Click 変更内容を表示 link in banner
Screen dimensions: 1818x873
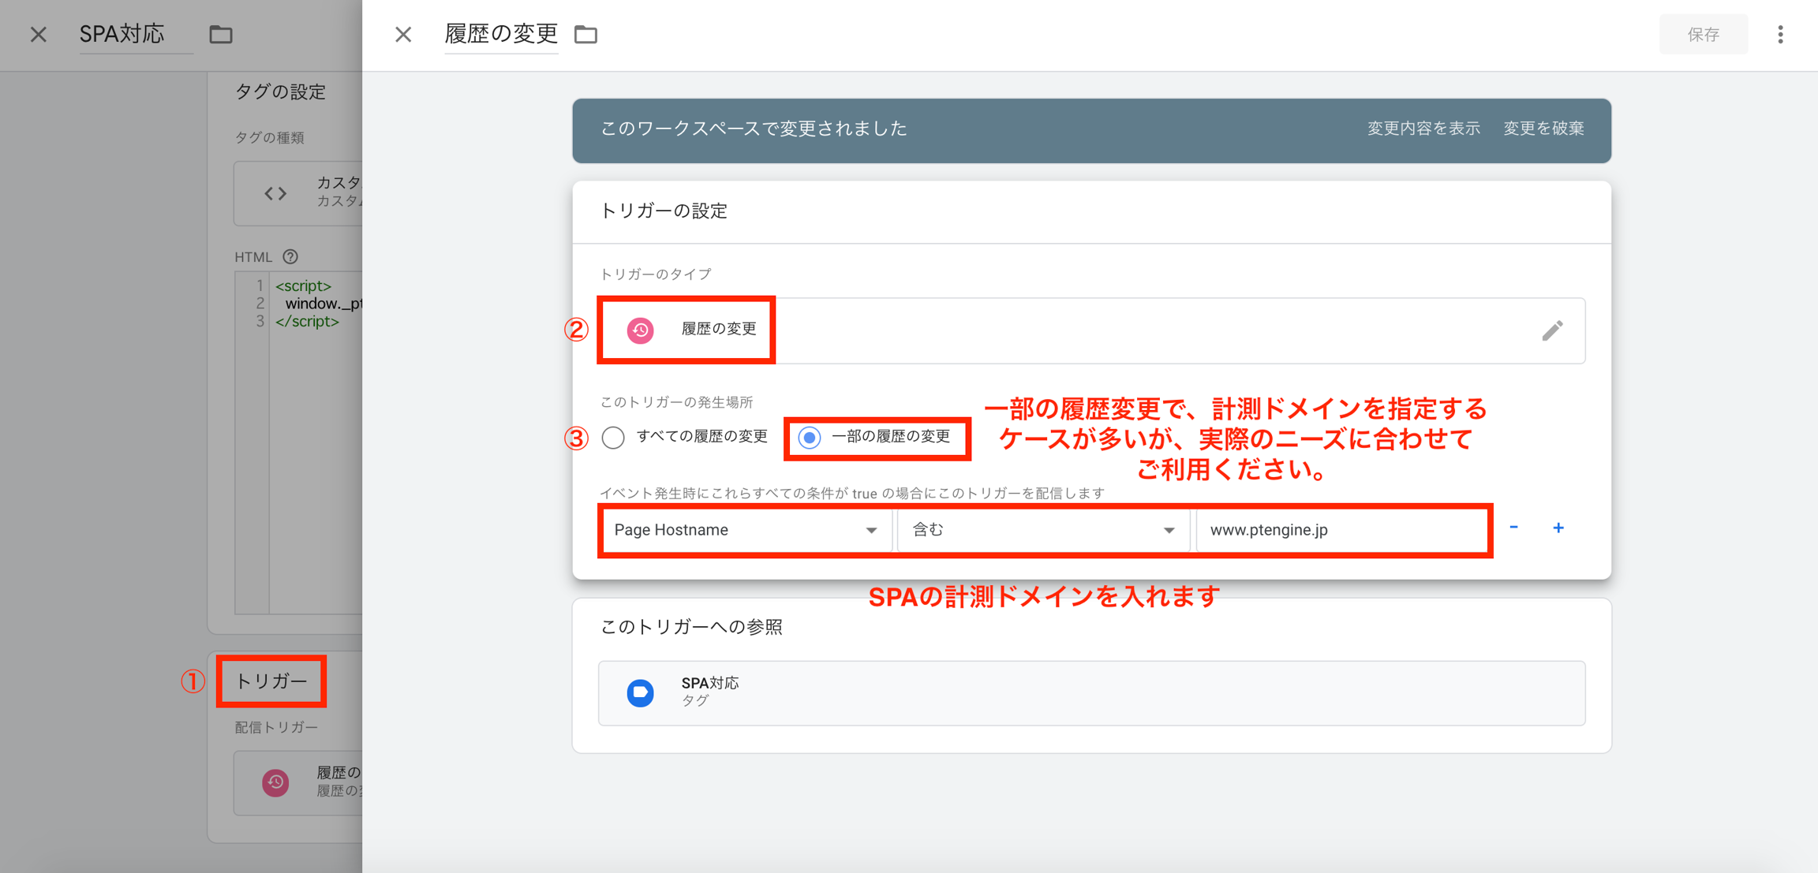[x=1423, y=129]
